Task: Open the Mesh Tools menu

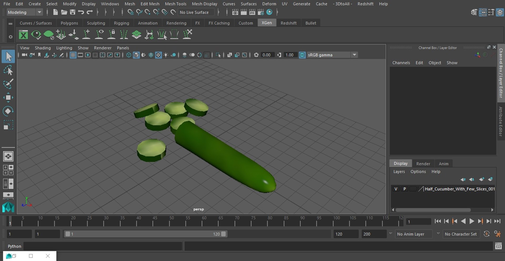Action: click(175, 4)
